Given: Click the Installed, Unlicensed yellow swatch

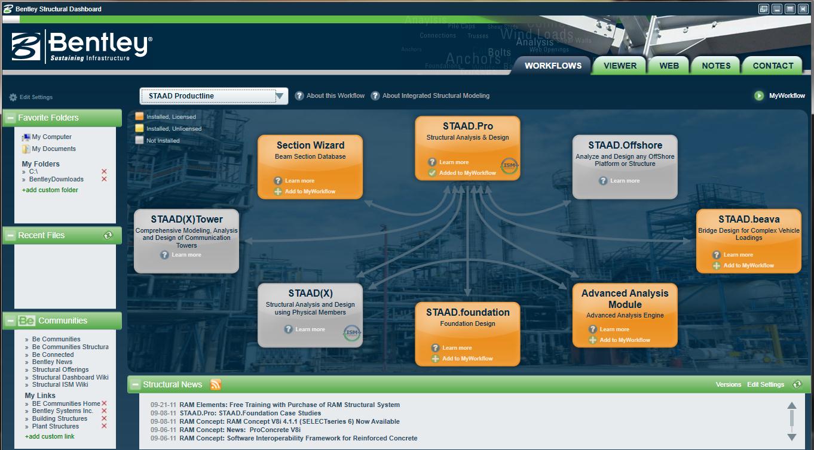Looking at the screenshot, I should click(x=139, y=128).
